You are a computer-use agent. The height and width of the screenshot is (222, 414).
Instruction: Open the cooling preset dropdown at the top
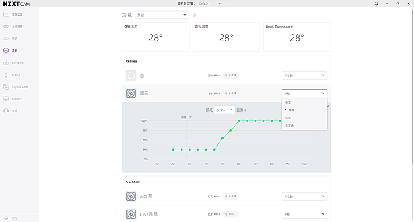pos(162,15)
